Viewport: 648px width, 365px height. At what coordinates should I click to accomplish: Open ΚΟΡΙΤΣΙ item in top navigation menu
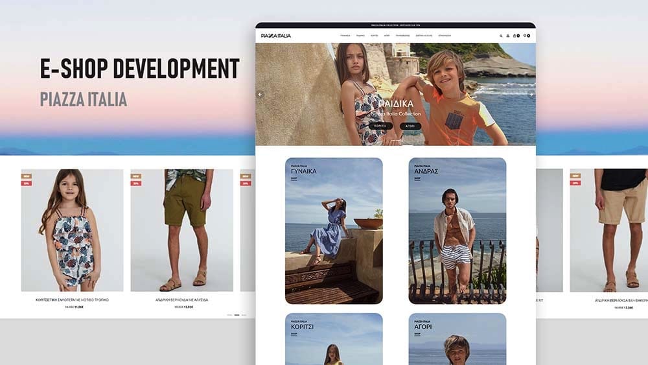tap(375, 36)
